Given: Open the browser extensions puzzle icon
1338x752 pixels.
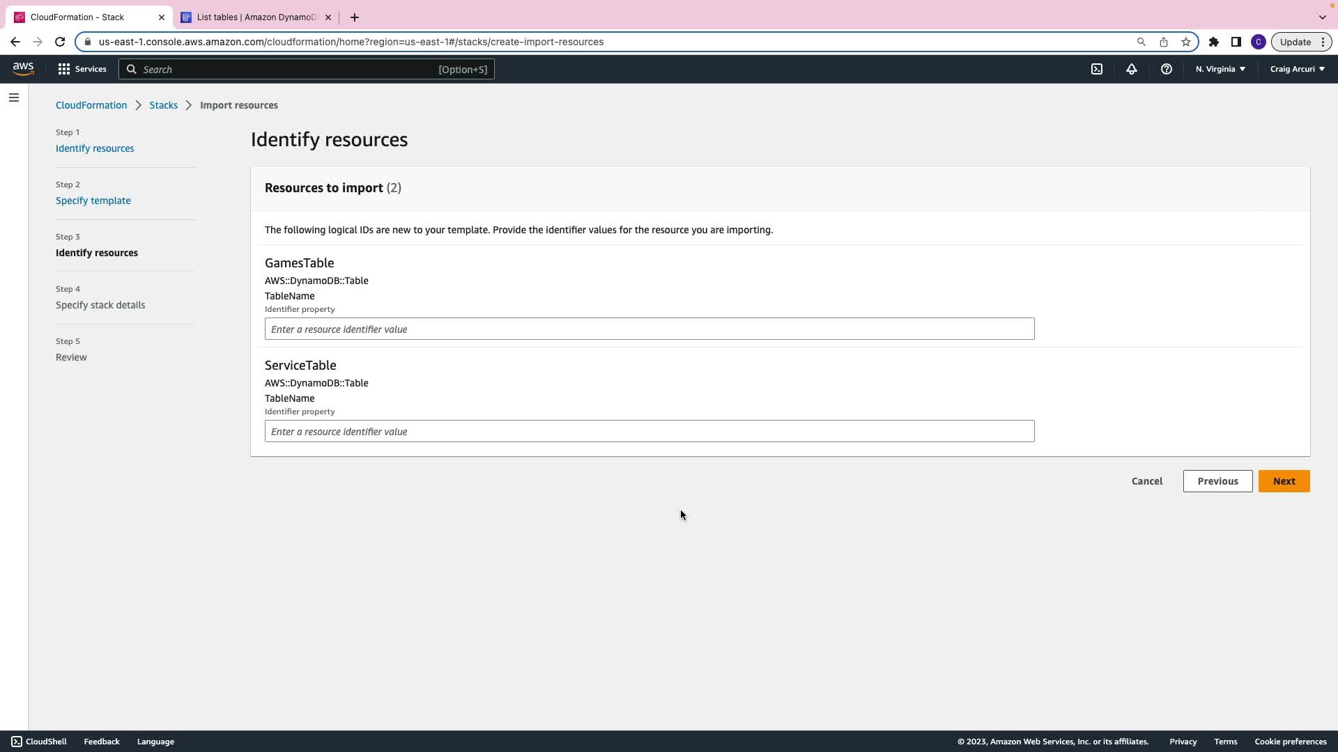Looking at the screenshot, I should pos(1213,42).
